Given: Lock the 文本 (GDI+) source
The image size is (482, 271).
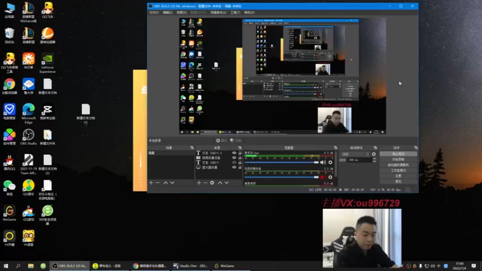Looking at the screenshot, I should point(240,163).
